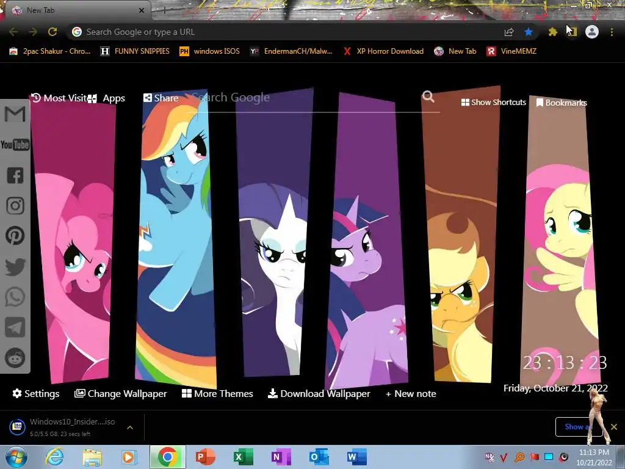Open Telegram sidebar shortcut

point(15,327)
